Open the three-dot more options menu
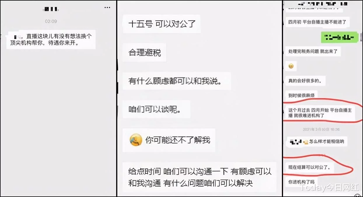Image resolution: width=363 pixels, height=197 pixels. pyautogui.click(x=107, y=7)
